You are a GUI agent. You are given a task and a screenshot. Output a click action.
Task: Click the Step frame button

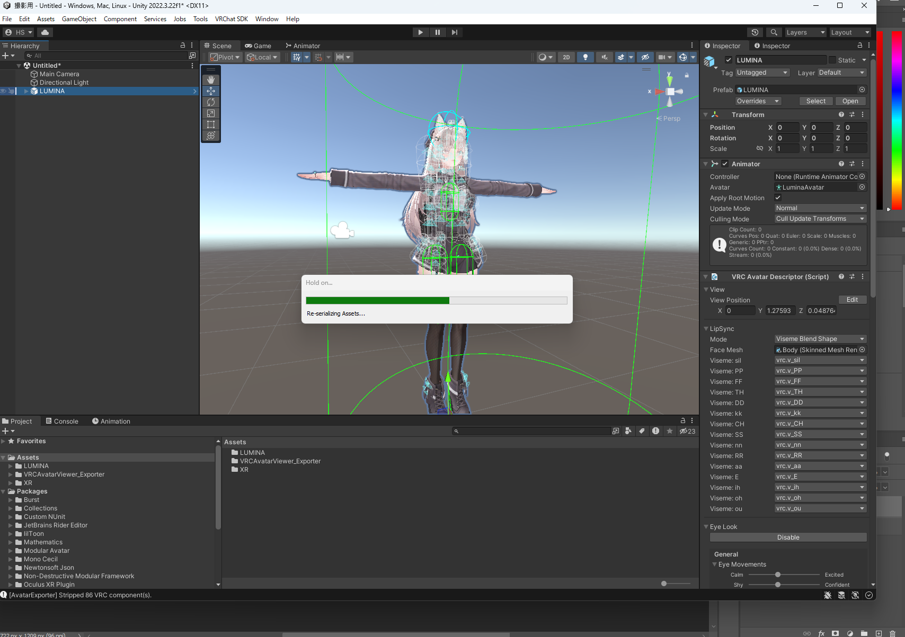tap(454, 32)
